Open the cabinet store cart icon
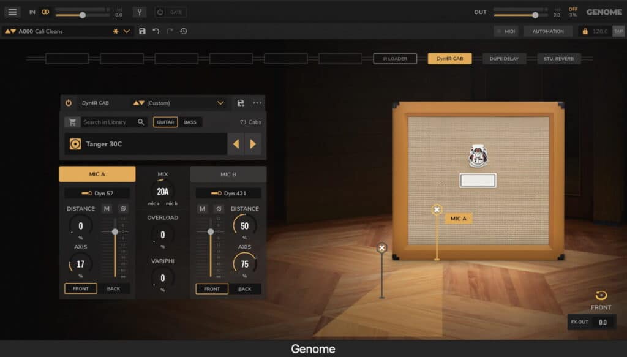Viewport: 627px width, 357px height. tap(72, 122)
